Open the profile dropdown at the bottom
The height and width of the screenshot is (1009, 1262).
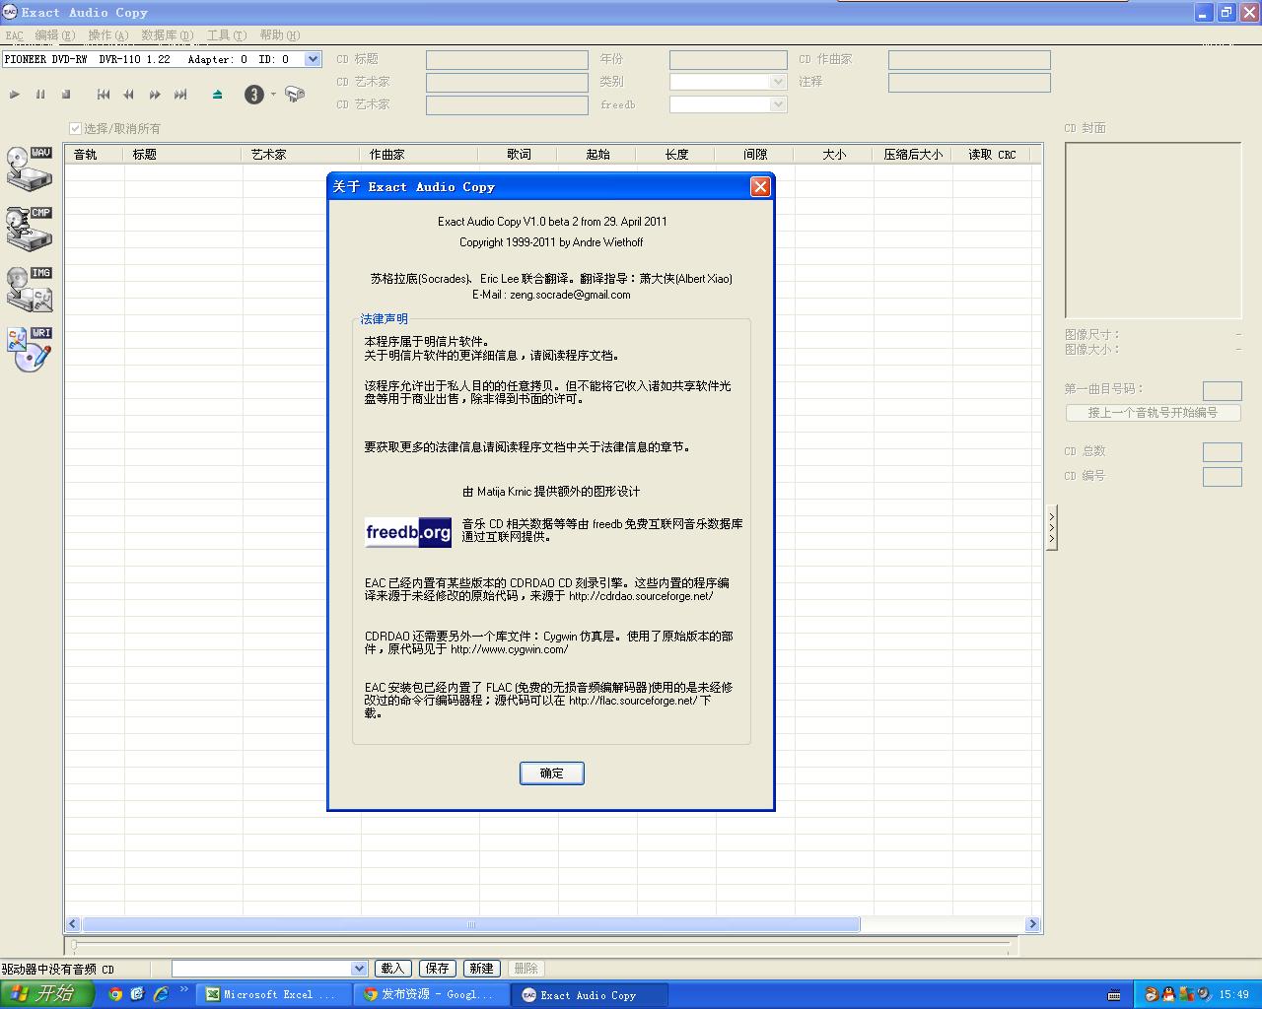[359, 969]
